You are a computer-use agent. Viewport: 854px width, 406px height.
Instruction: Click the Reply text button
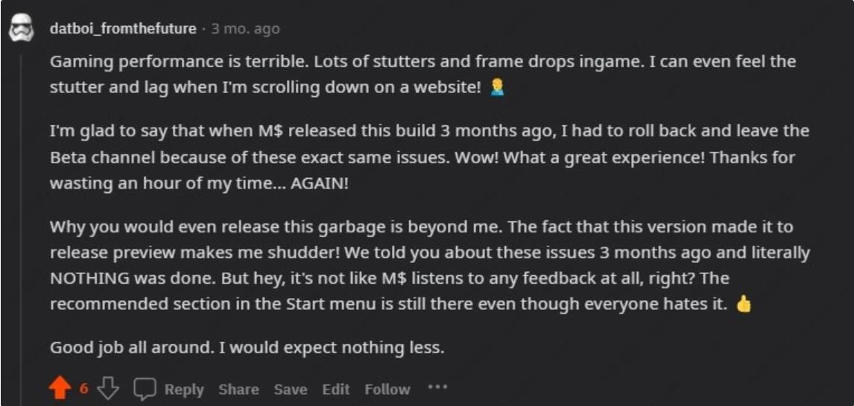click(x=184, y=389)
